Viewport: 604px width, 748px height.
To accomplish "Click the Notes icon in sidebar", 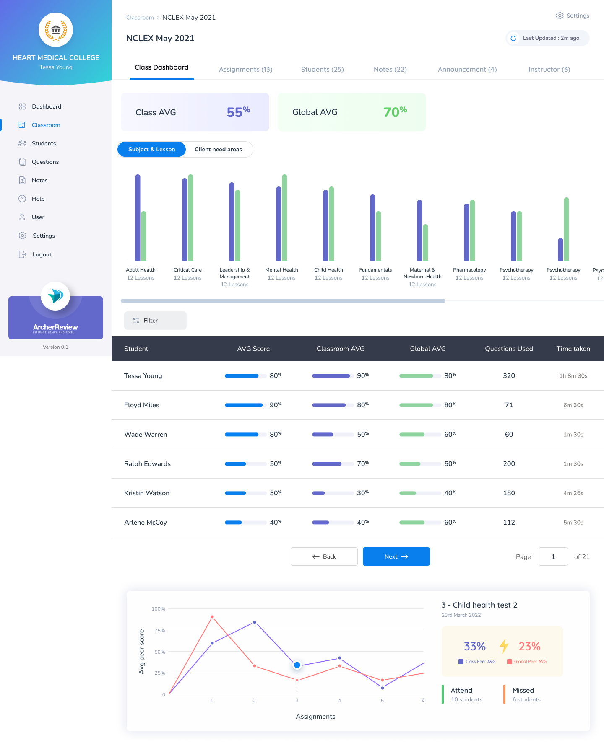I will 22,180.
